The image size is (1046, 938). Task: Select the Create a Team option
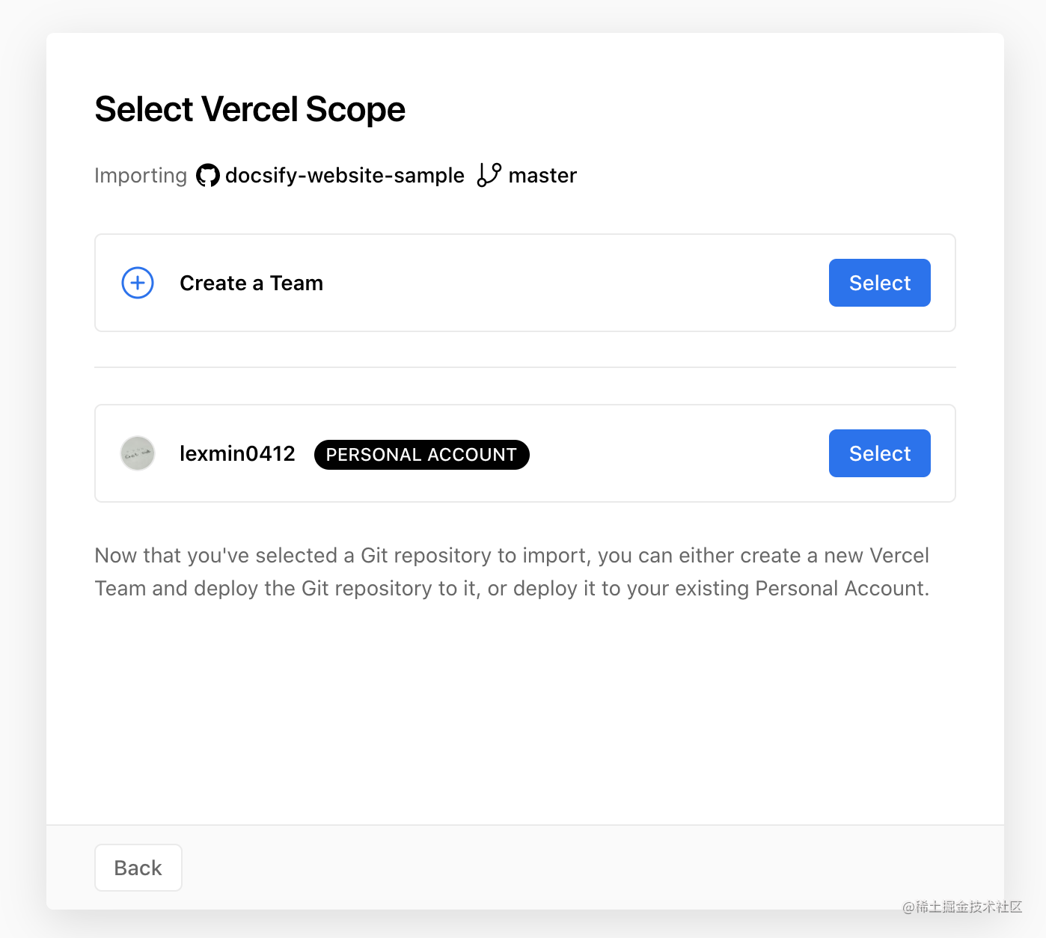click(x=879, y=283)
